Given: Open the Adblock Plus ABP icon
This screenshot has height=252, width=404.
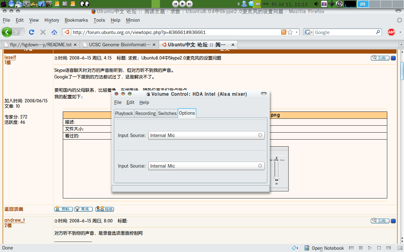Looking at the screenshot, I should point(391,32).
